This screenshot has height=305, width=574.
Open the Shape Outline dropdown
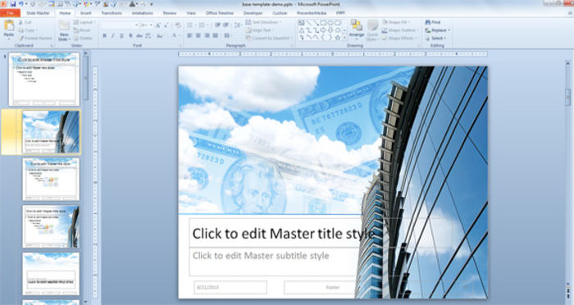399,30
